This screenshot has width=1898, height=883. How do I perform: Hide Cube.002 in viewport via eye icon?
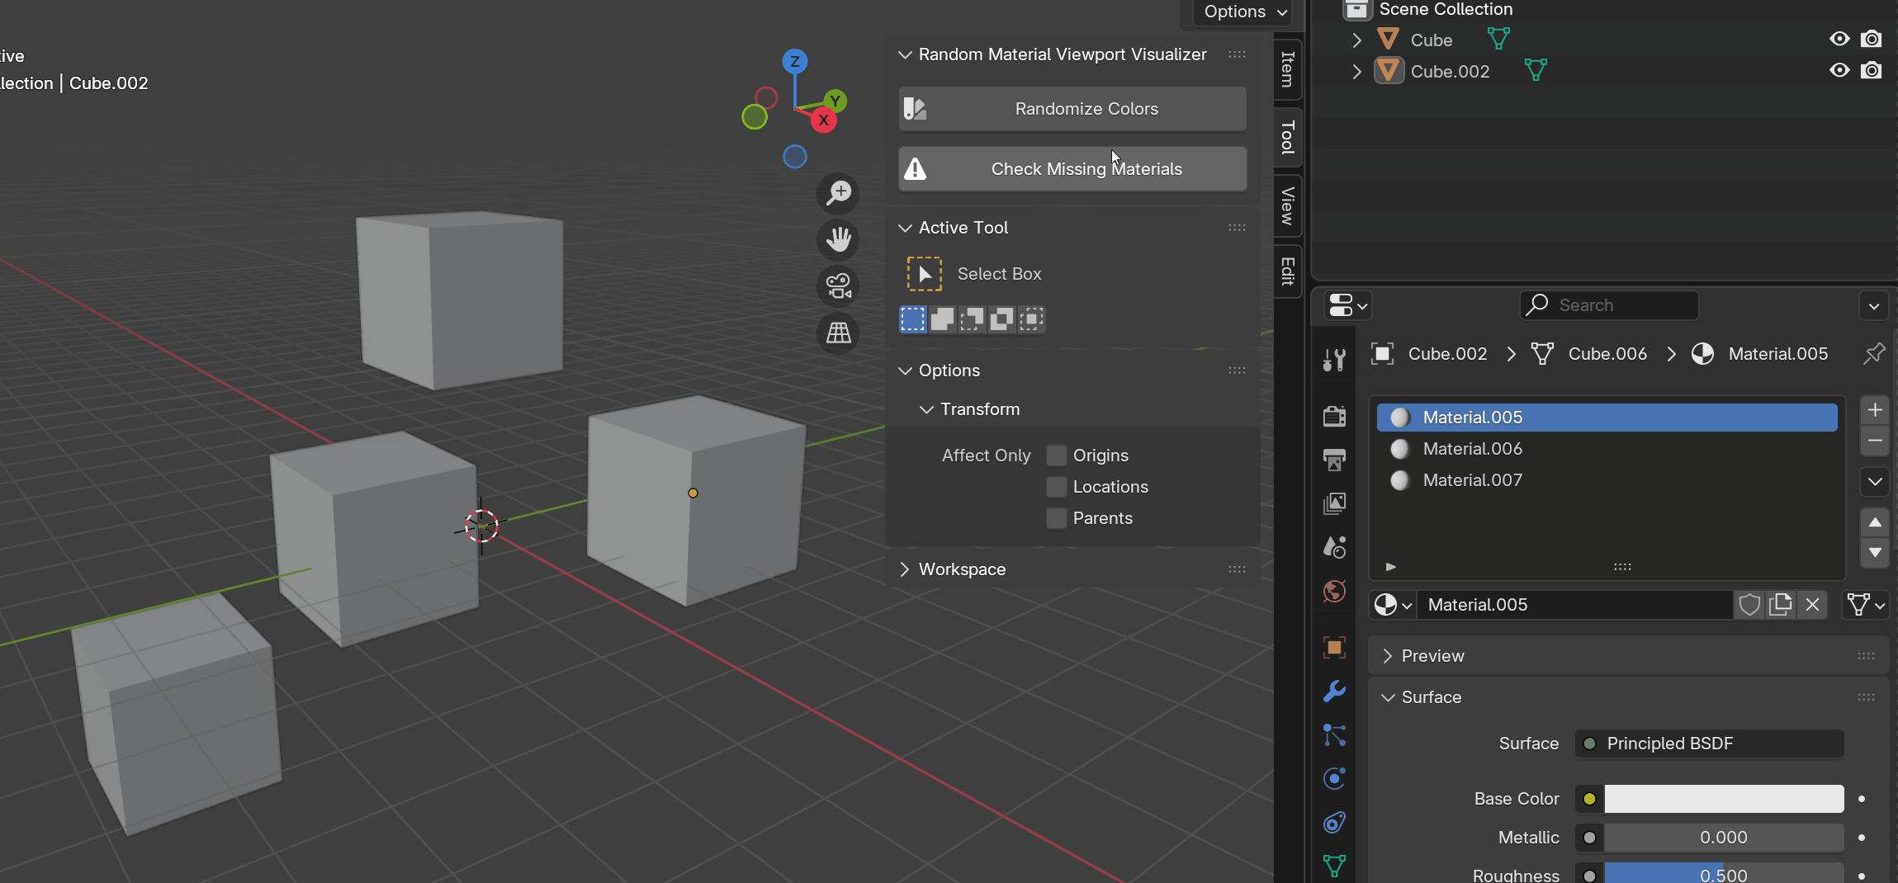point(1839,71)
